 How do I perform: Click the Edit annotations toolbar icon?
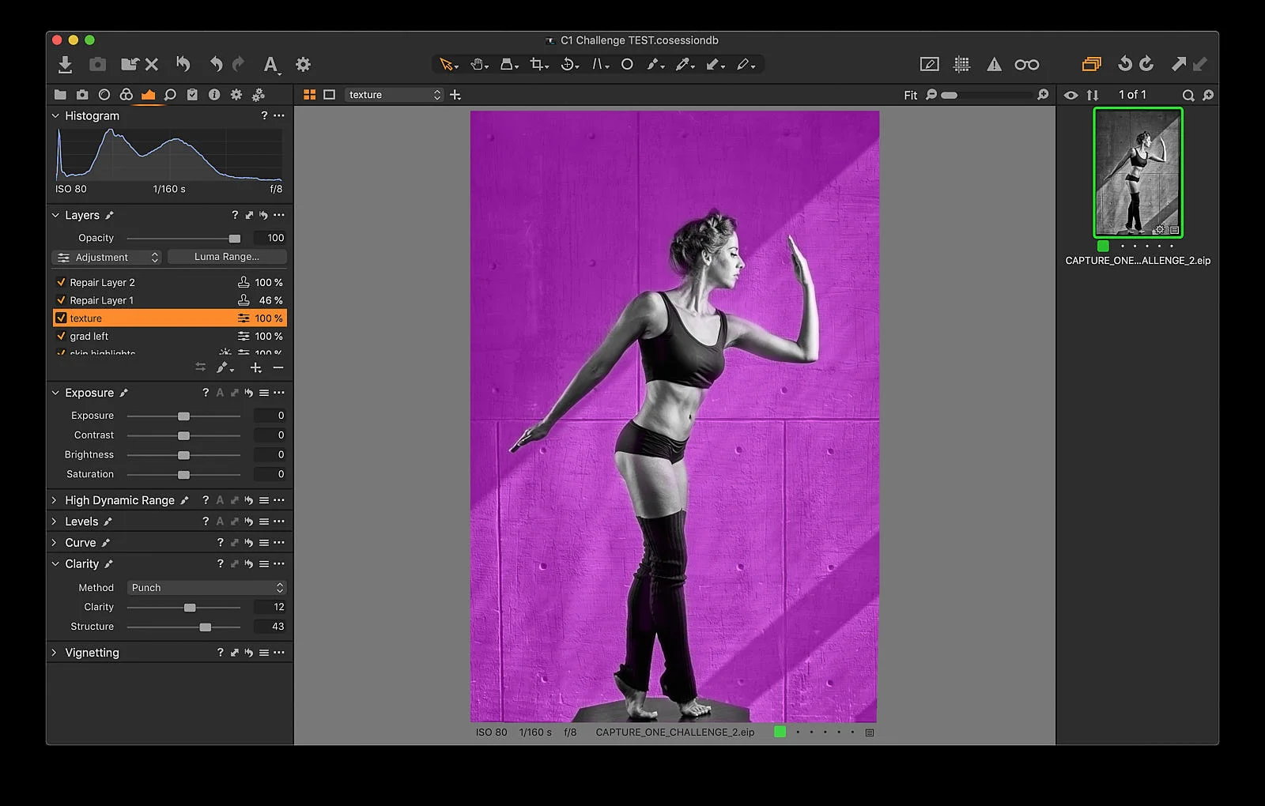pyautogui.click(x=930, y=65)
